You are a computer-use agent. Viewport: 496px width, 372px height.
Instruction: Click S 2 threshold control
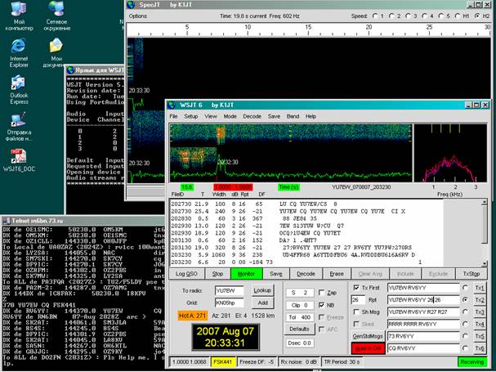(300, 293)
